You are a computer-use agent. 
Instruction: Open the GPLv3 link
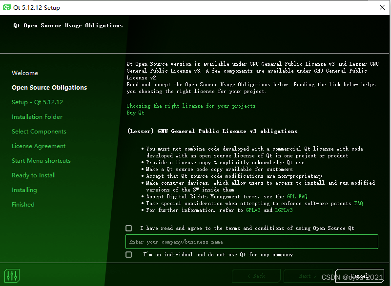coord(253,210)
